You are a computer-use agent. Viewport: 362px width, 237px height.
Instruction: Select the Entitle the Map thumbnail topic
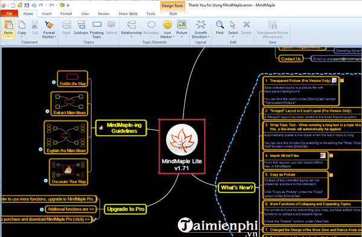[72, 79]
